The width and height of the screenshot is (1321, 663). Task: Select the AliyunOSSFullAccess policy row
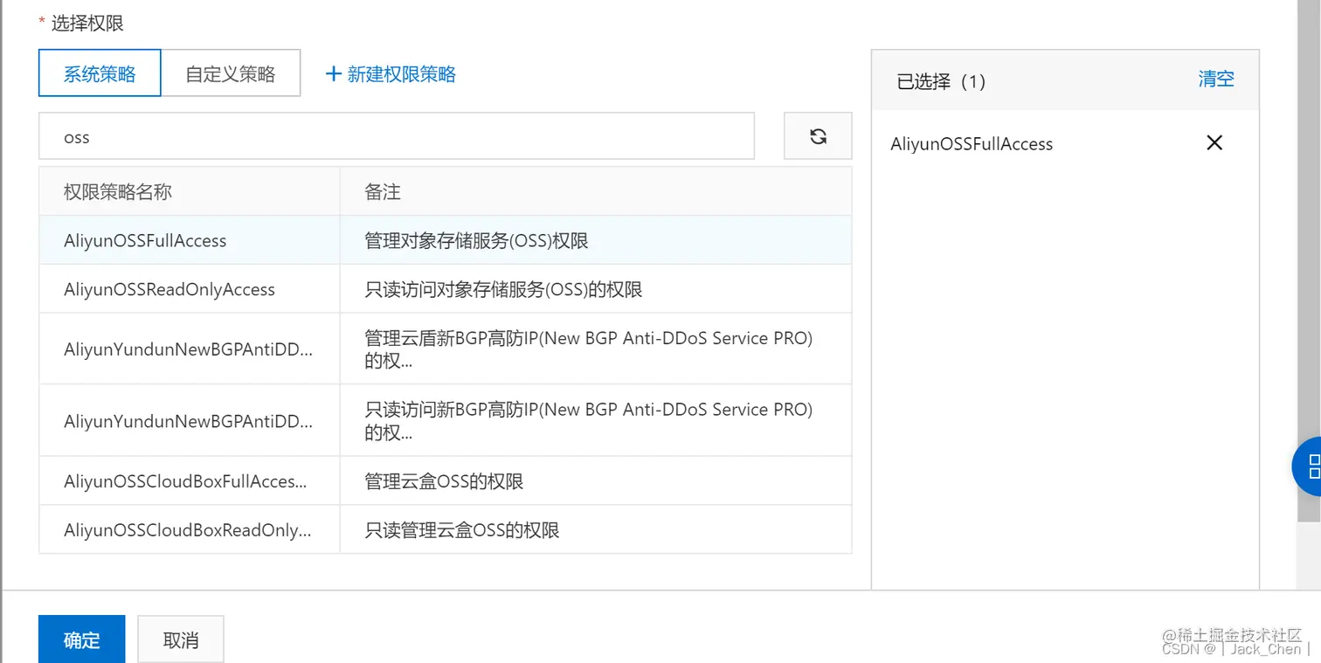pos(446,240)
